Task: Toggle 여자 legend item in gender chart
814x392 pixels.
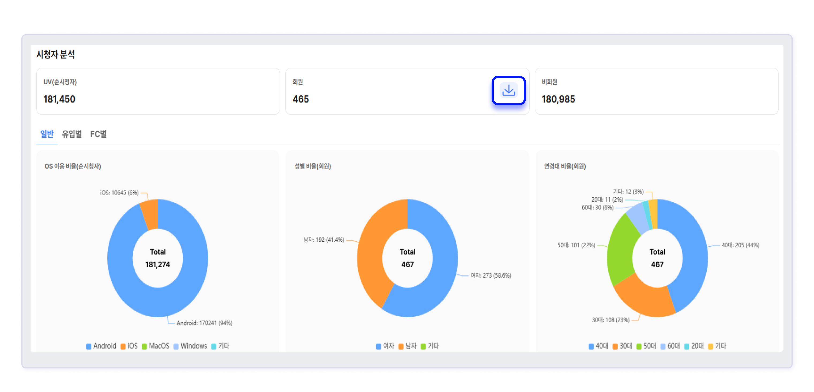Action: (385, 346)
